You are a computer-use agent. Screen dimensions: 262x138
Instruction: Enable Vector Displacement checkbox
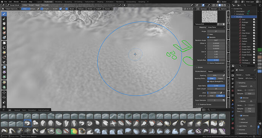(x=208, y=63)
